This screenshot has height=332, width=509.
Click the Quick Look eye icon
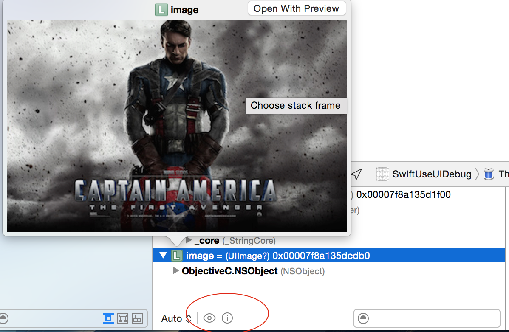[209, 318]
